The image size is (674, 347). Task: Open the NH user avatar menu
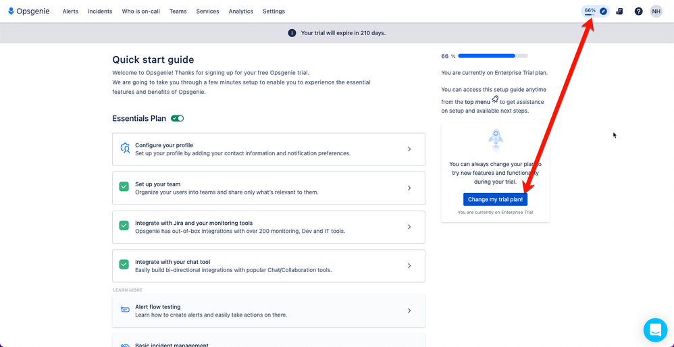click(656, 11)
